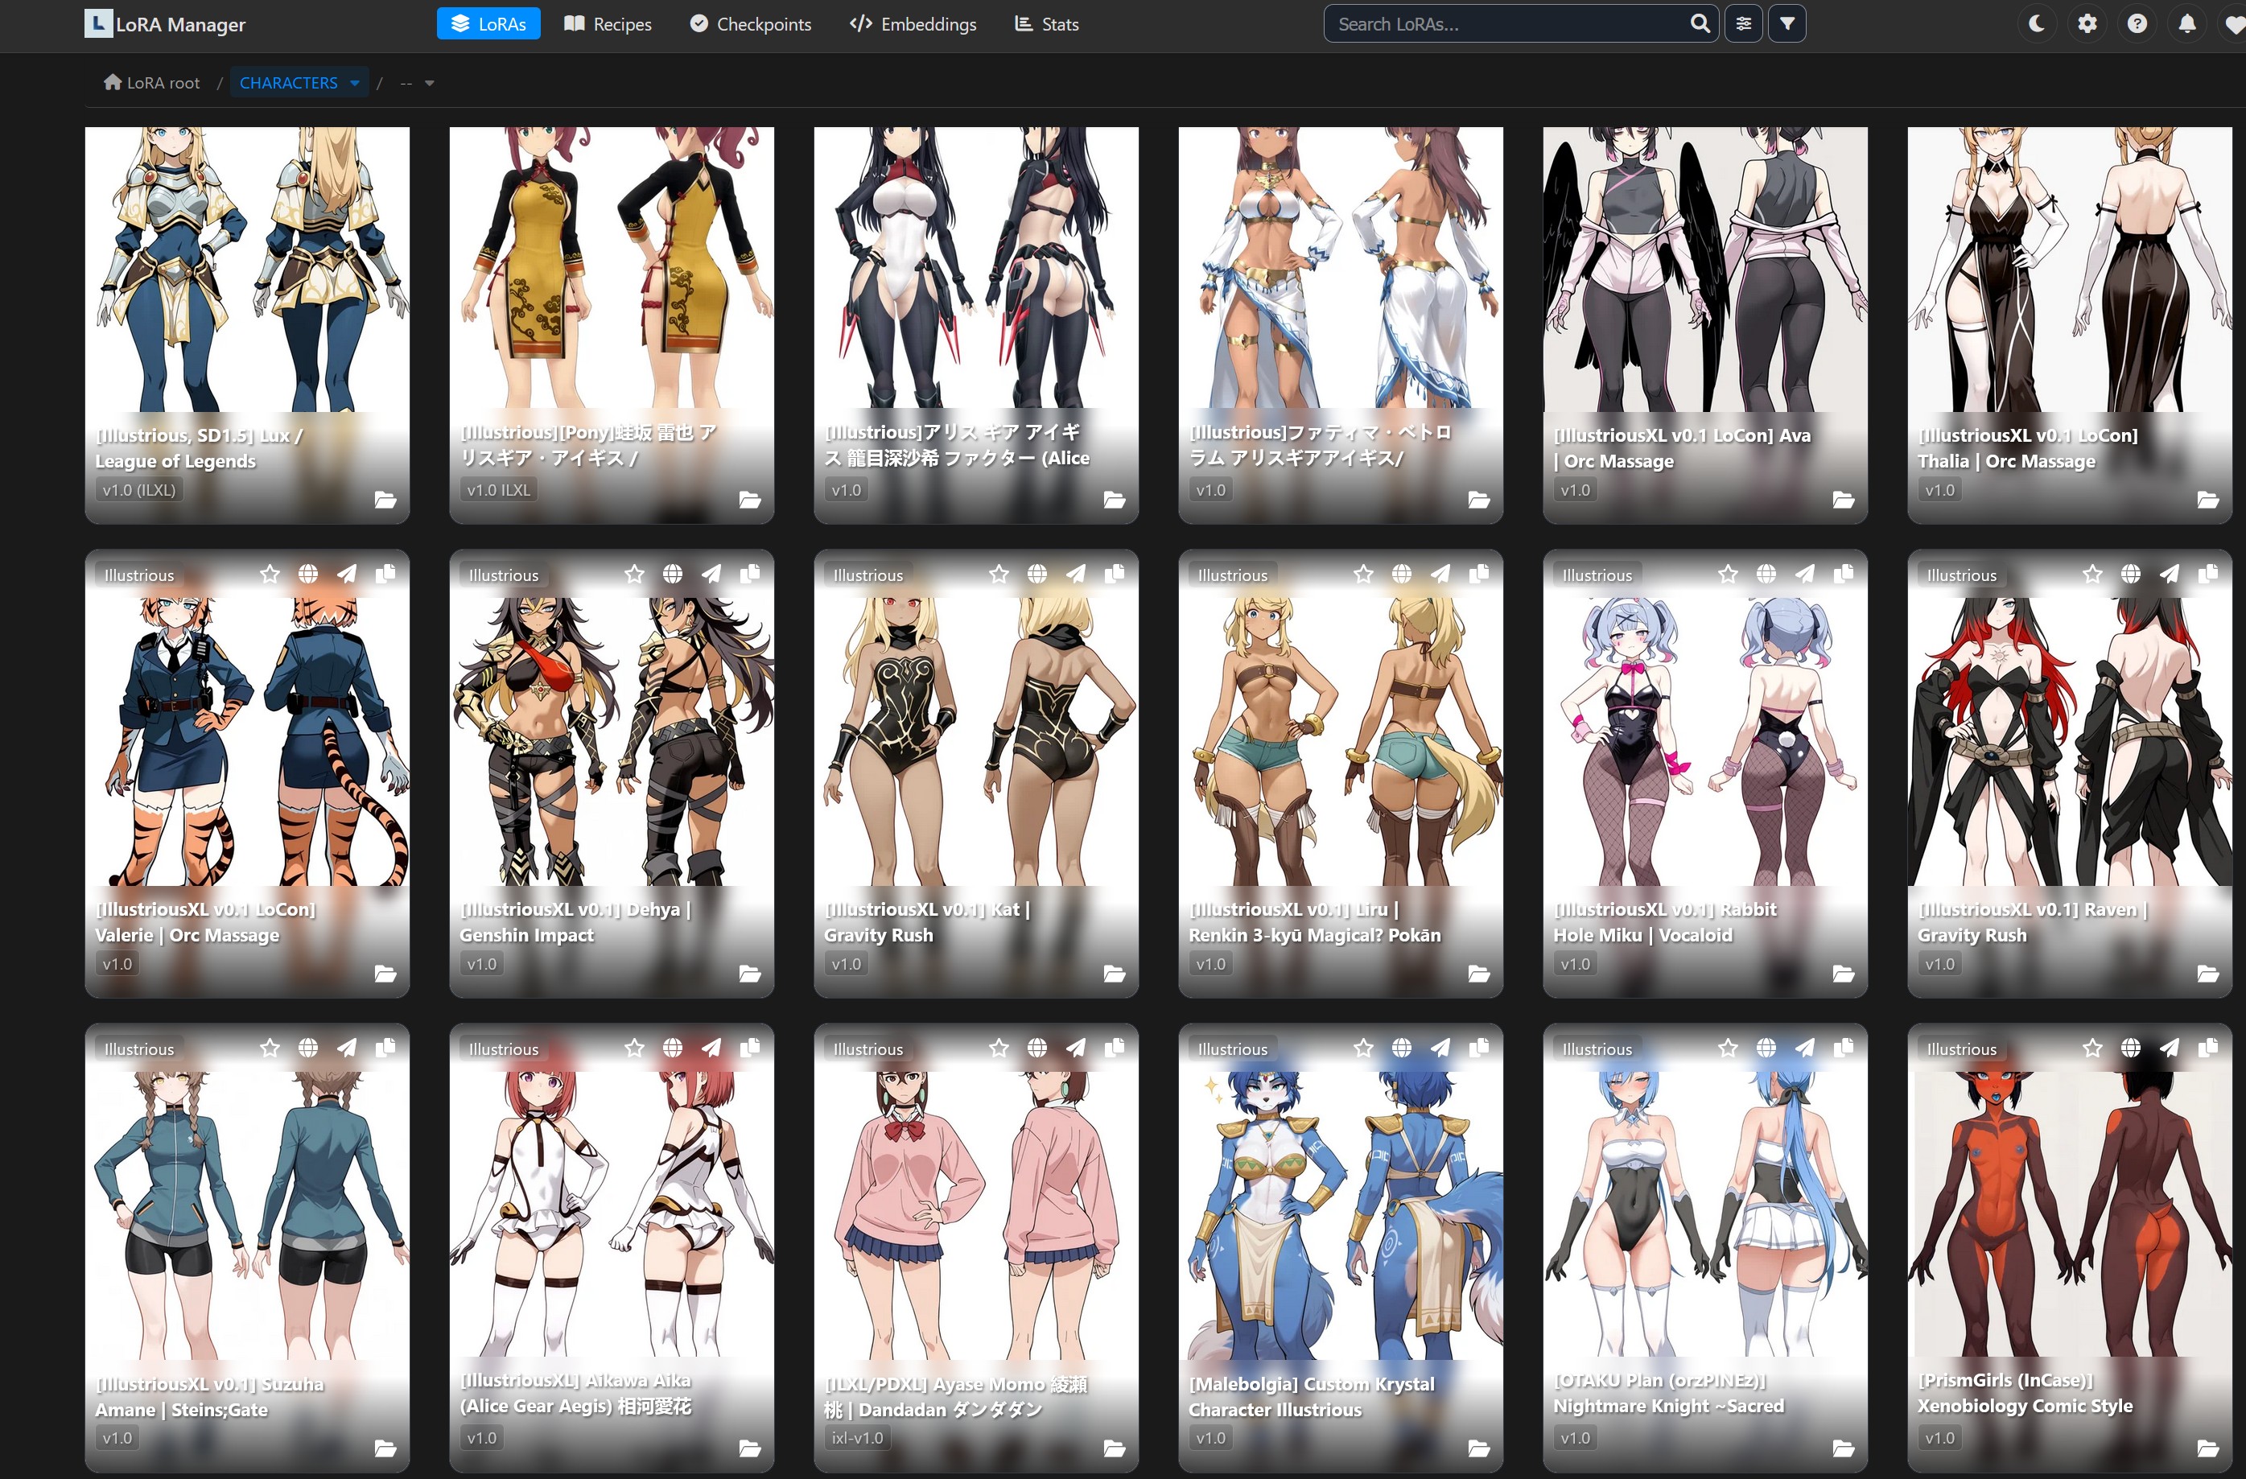This screenshot has height=1479, width=2246.
Task: Copy syntax icon on Liru card
Action: click(1479, 574)
